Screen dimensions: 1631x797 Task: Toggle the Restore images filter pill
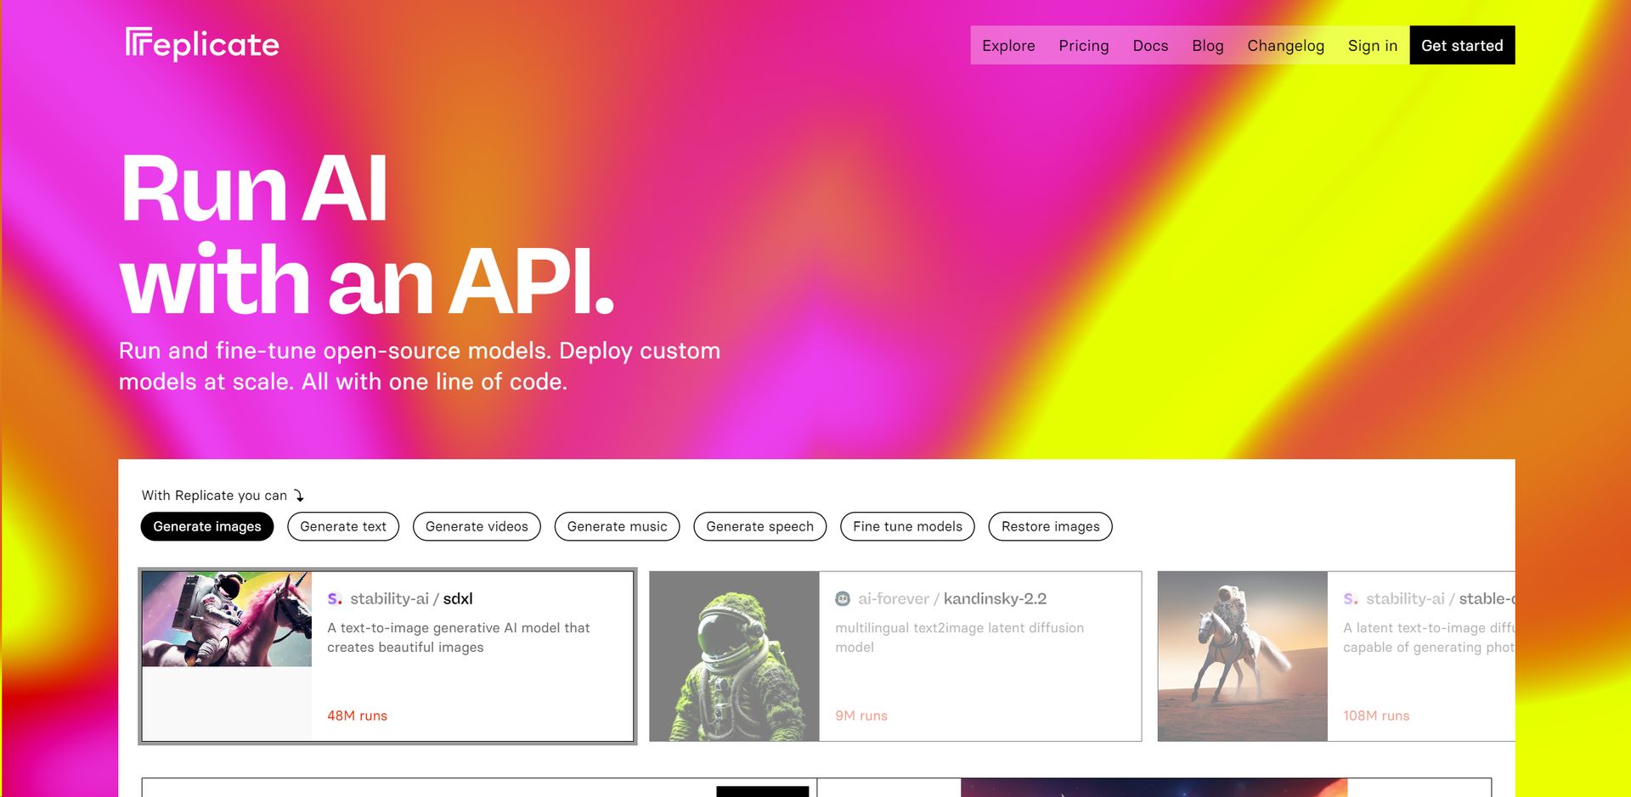pyautogui.click(x=1050, y=526)
